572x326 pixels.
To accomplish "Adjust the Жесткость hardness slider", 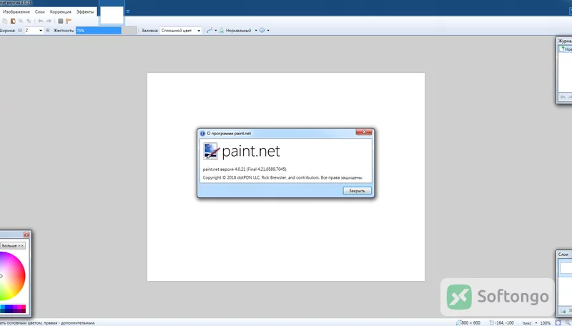I will pyautogui.click(x=106, y=31).
